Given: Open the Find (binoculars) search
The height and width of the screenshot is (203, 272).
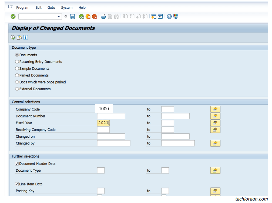Looking at the screenshot, I should pyautogui.click(x=110, y=16).
